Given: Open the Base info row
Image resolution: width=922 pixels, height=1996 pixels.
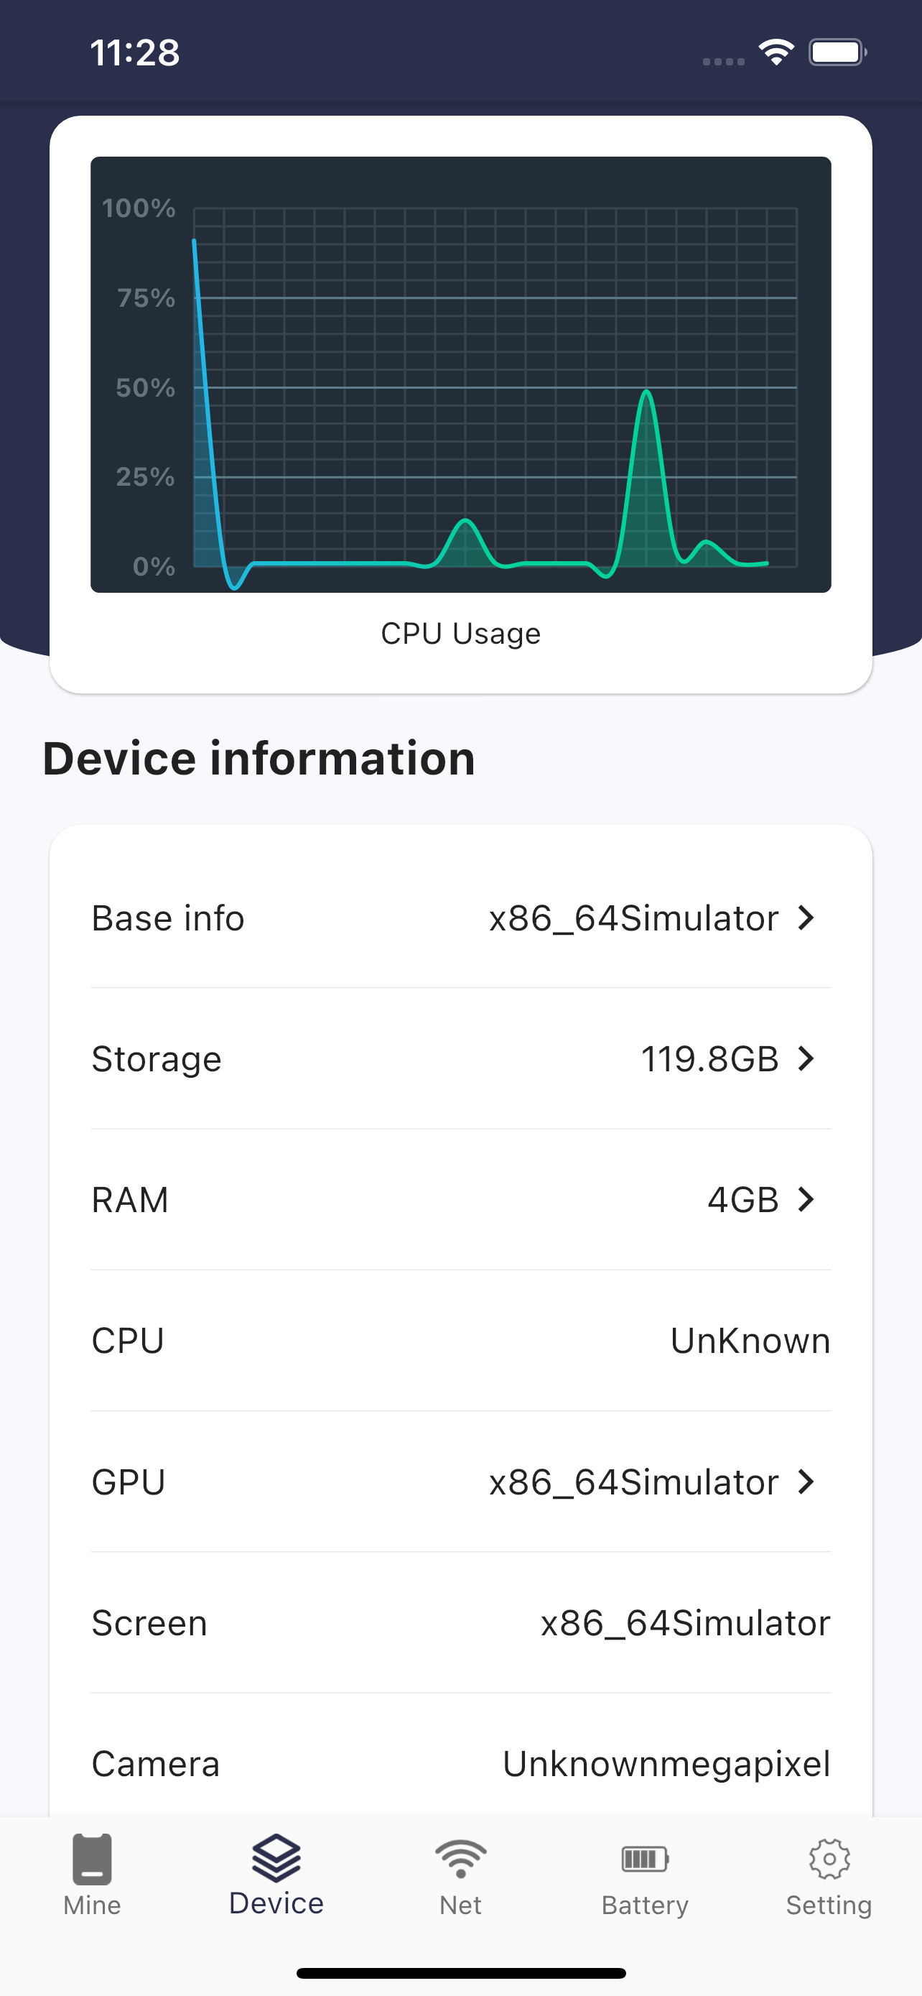Looking at the screenshot, I should point(460,918).
